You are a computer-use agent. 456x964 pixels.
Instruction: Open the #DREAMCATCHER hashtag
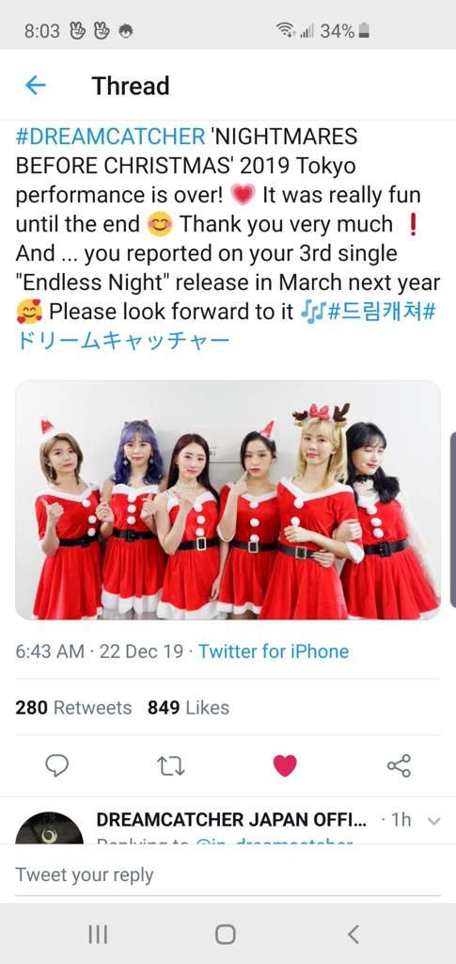tap(110, 136)
